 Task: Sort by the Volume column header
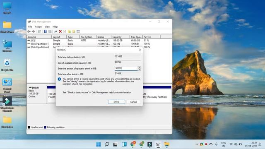(x=39, y=37)
